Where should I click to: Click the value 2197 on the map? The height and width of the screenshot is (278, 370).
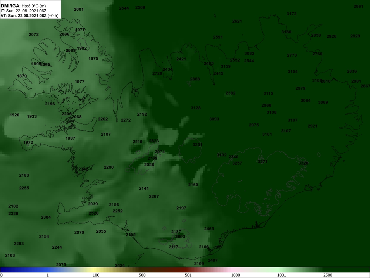(x=181, y=208)
